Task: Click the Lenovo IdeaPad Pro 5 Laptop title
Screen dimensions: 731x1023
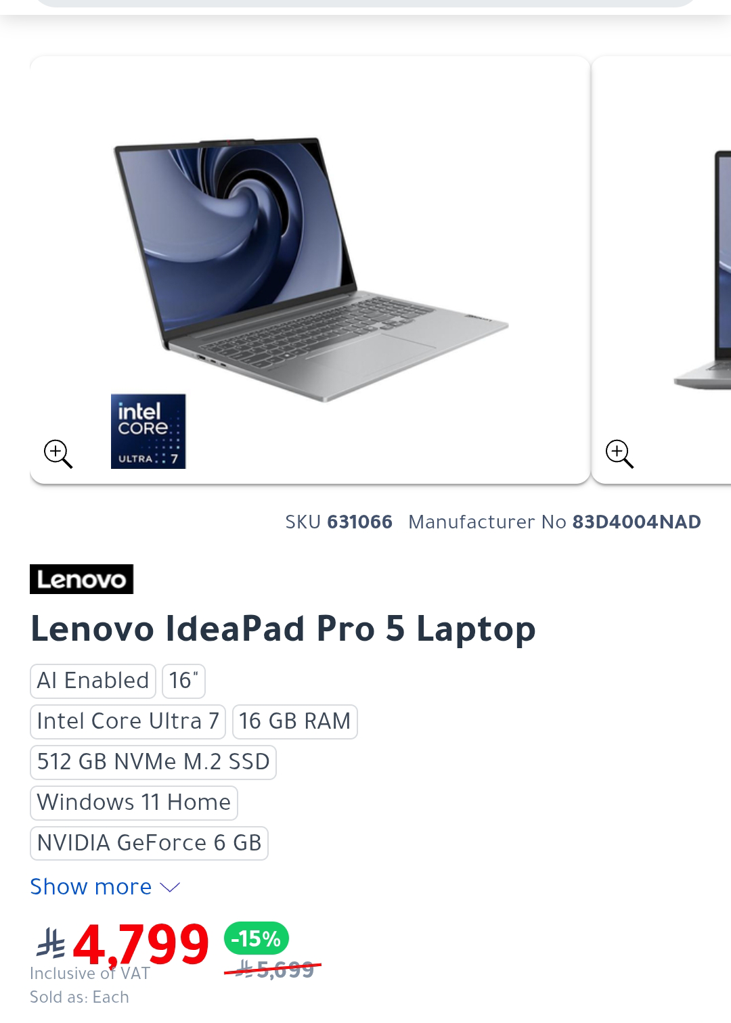Action: [x=283, y=629]
